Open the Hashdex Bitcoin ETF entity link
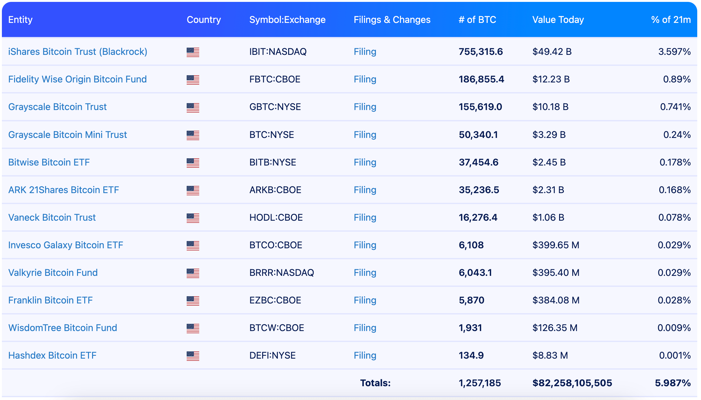The width and height of the screenshot is (701, 400). 52,355
